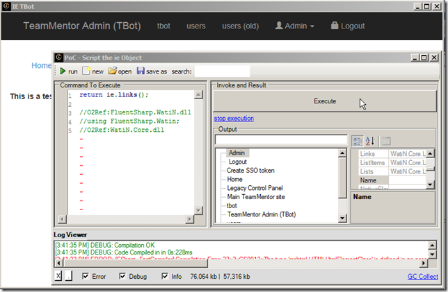Image resolution: width=448 pixels, height=292 pixels.
Task: Sort property grid alphabetically
Action: point(369,141)
